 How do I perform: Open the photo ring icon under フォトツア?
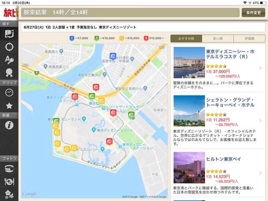tap(9, 168)
